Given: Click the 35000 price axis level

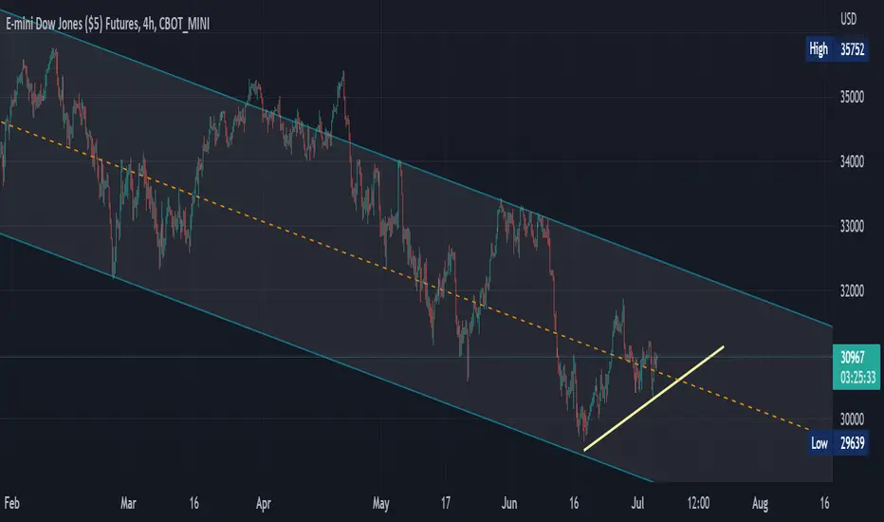Looking at the screenshot, I should 852,97.
